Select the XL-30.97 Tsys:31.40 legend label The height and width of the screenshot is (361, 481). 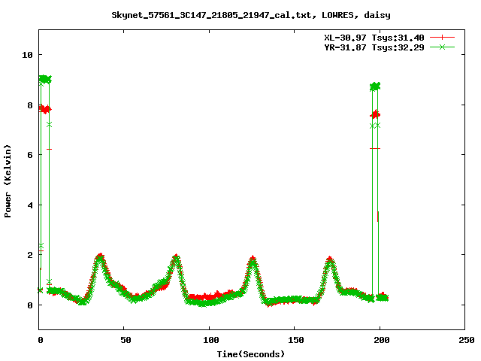(374, 38)
